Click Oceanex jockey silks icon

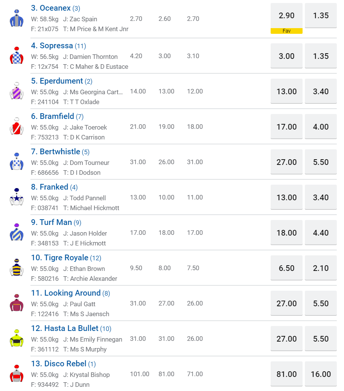pyautogui.click(x=16, y=18)
